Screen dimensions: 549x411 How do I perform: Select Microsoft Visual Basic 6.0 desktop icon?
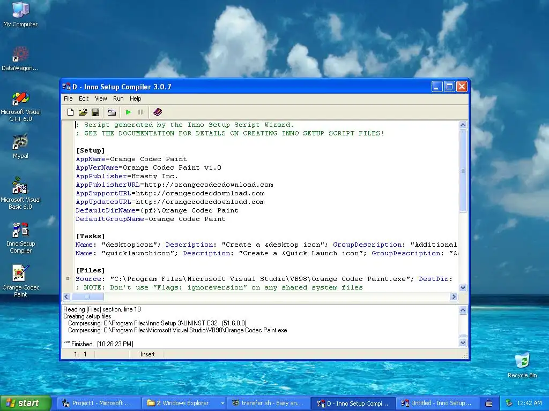pos(20,193)
